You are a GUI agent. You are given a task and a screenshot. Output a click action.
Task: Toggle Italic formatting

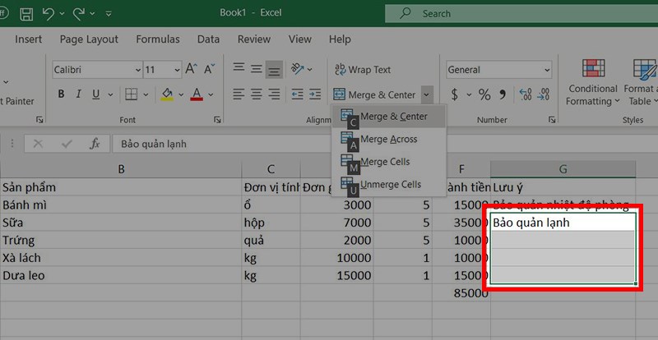(78, 94)
